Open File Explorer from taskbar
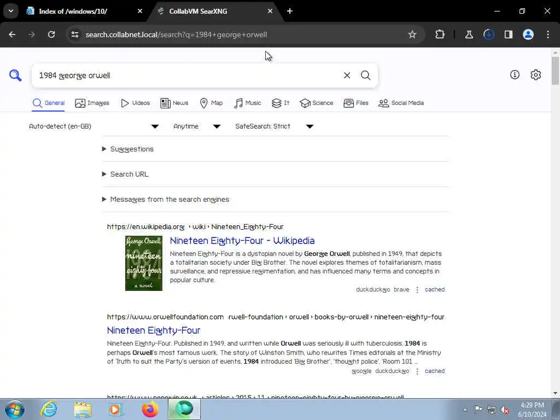 pyautogui.click(x=83, y=410)
